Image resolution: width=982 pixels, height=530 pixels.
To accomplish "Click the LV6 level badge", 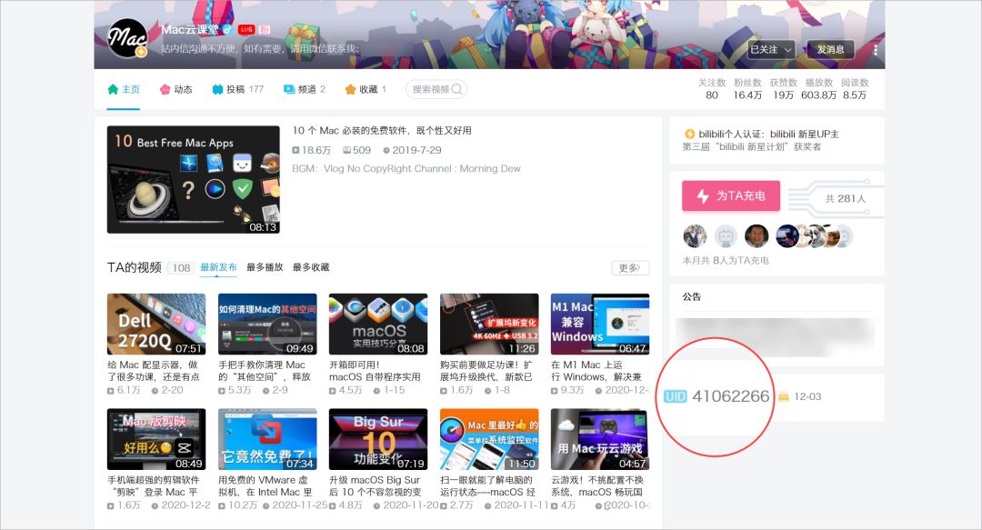I will pos(246,29).
